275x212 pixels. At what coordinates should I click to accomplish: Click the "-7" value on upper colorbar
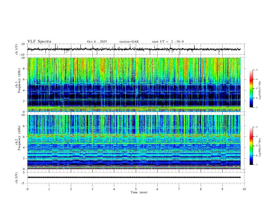pyautogui.click(x=256, y=108)
